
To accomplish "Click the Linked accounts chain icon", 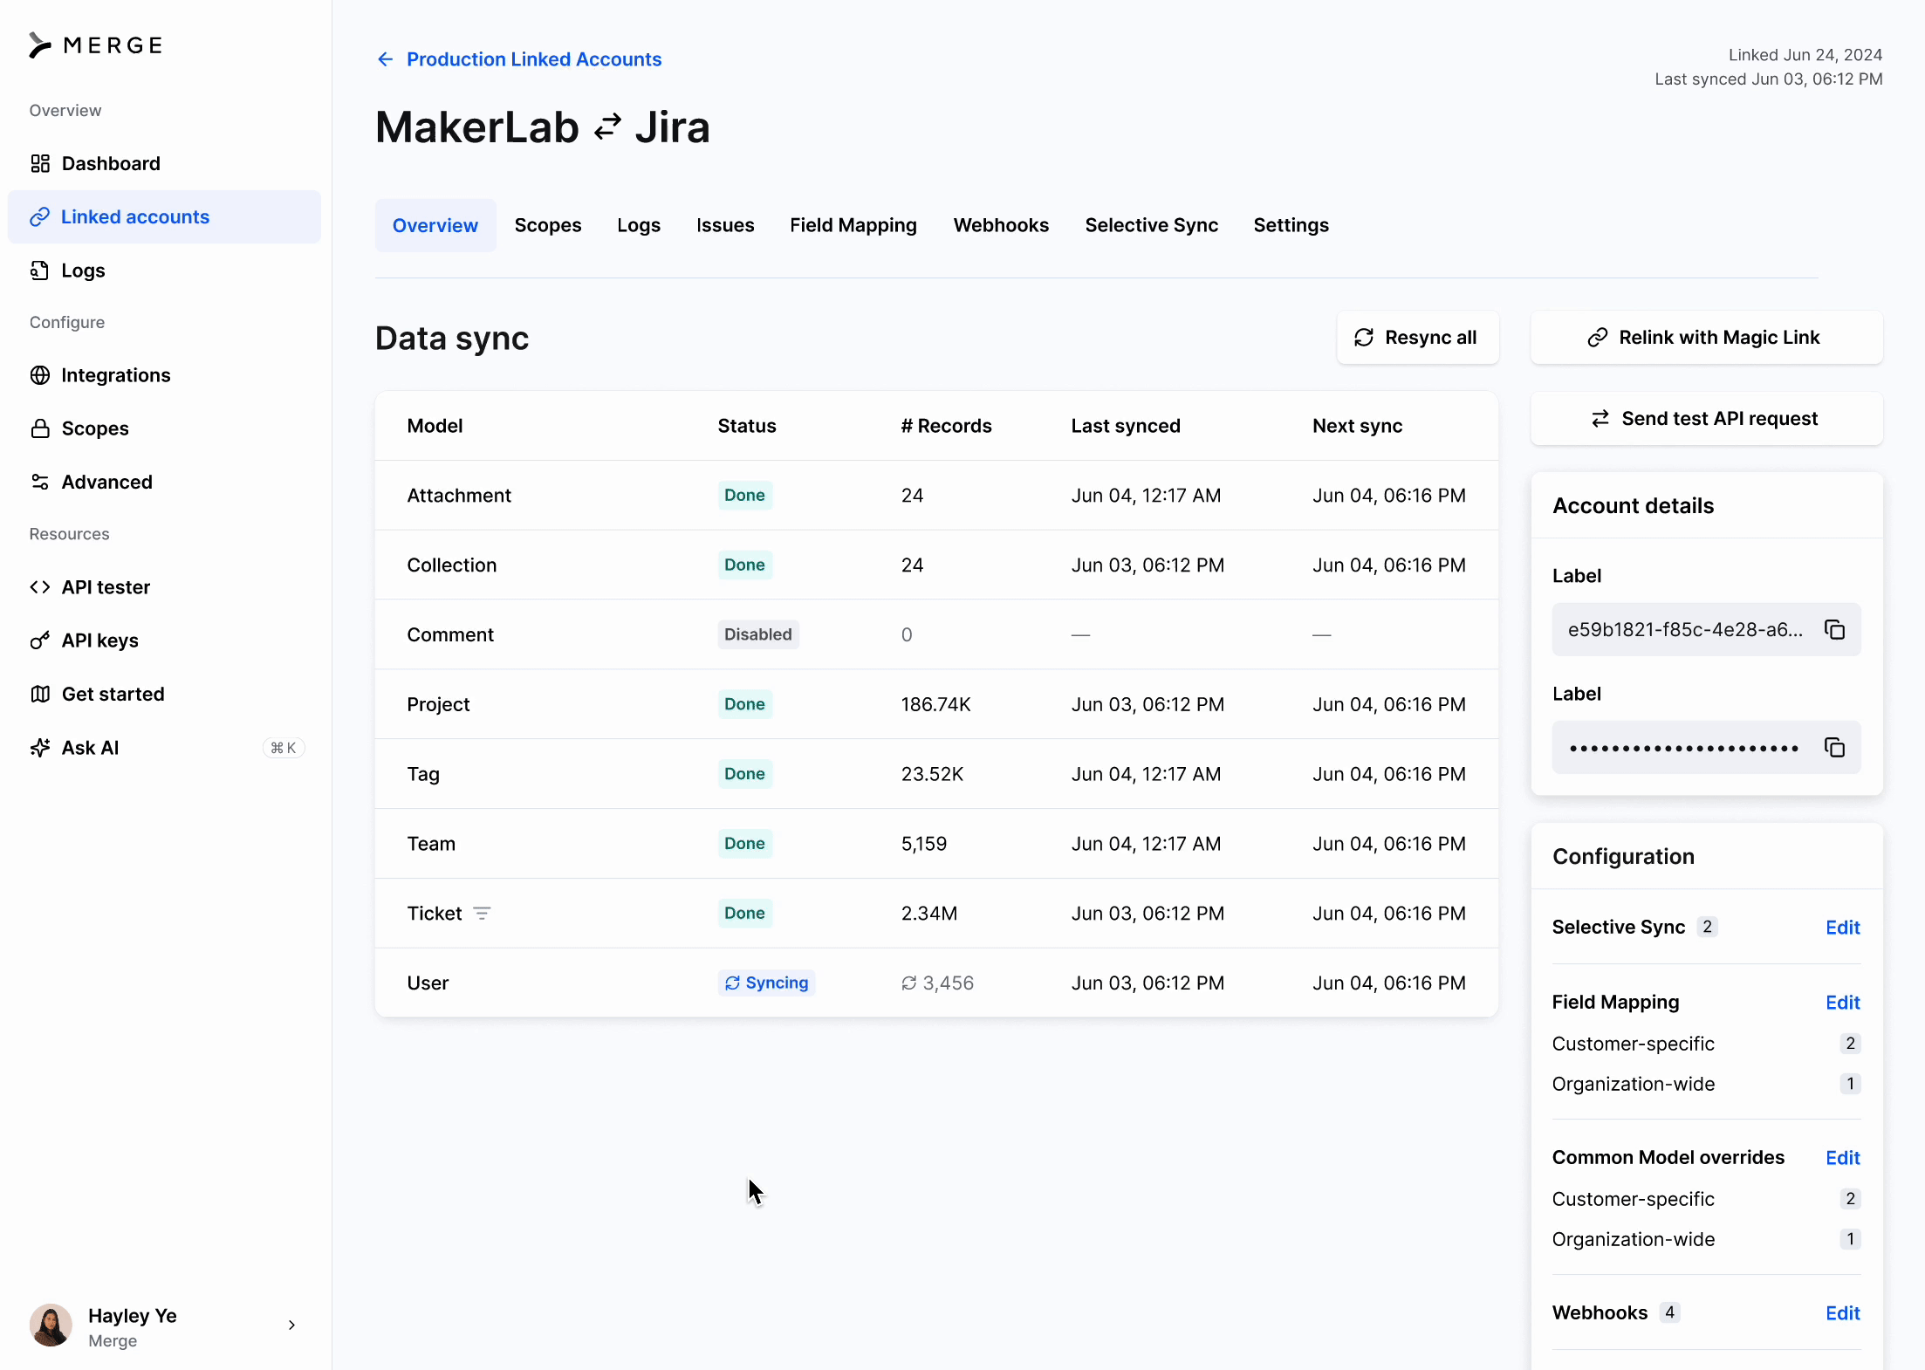I will pos(40,216).
